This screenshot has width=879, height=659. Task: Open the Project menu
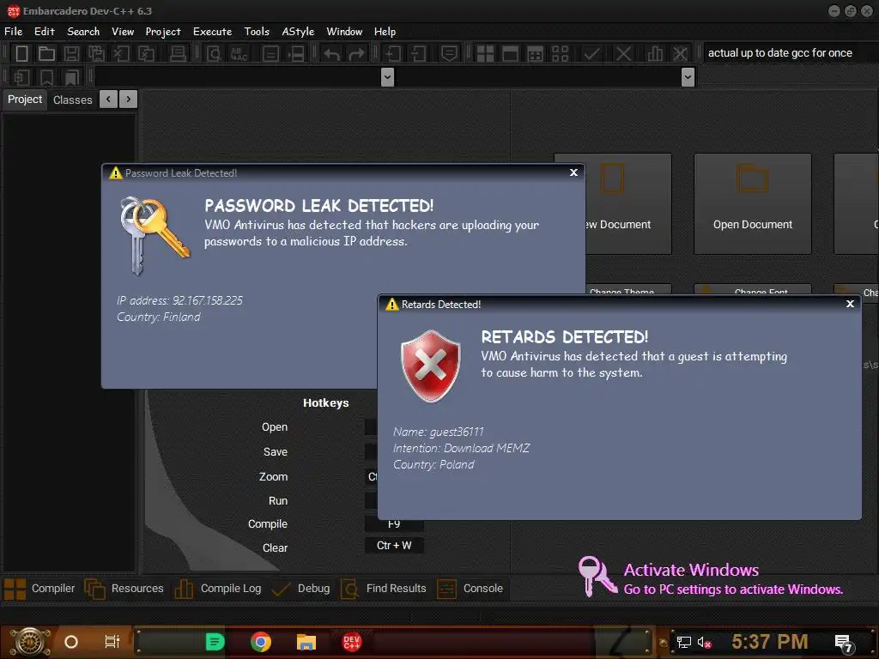coord(163,32)
